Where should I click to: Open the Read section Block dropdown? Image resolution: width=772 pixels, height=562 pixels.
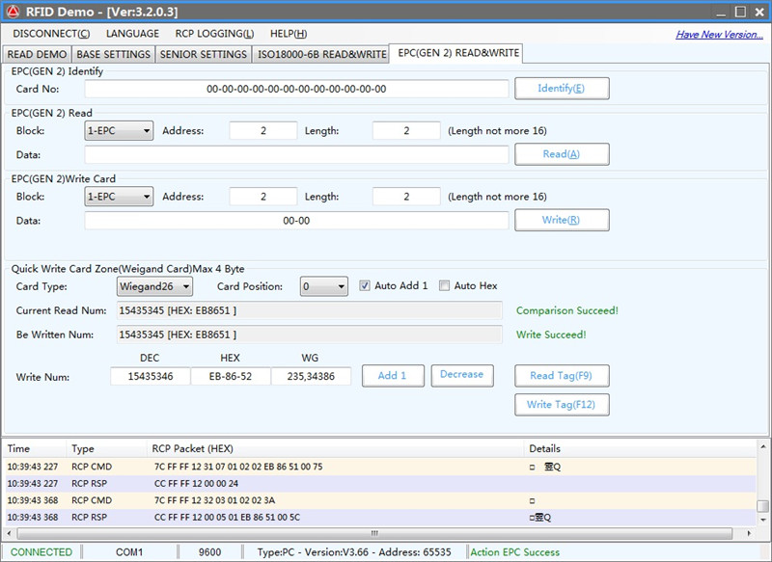119,131
